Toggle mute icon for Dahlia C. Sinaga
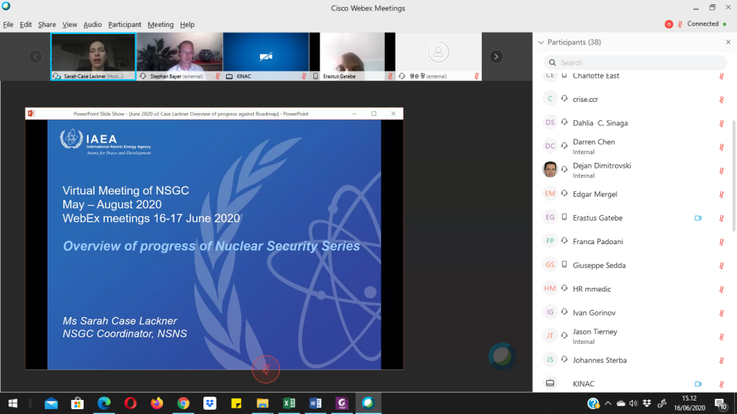The width and height of the screenshot is (737, 414). coord(721,123)
